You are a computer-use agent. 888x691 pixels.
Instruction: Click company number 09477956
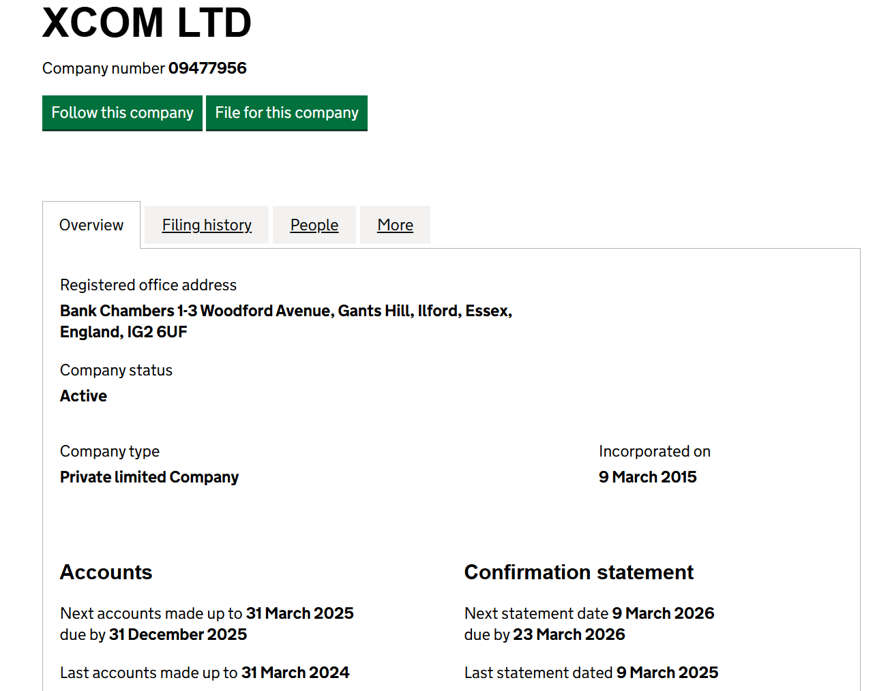point(207,68)
